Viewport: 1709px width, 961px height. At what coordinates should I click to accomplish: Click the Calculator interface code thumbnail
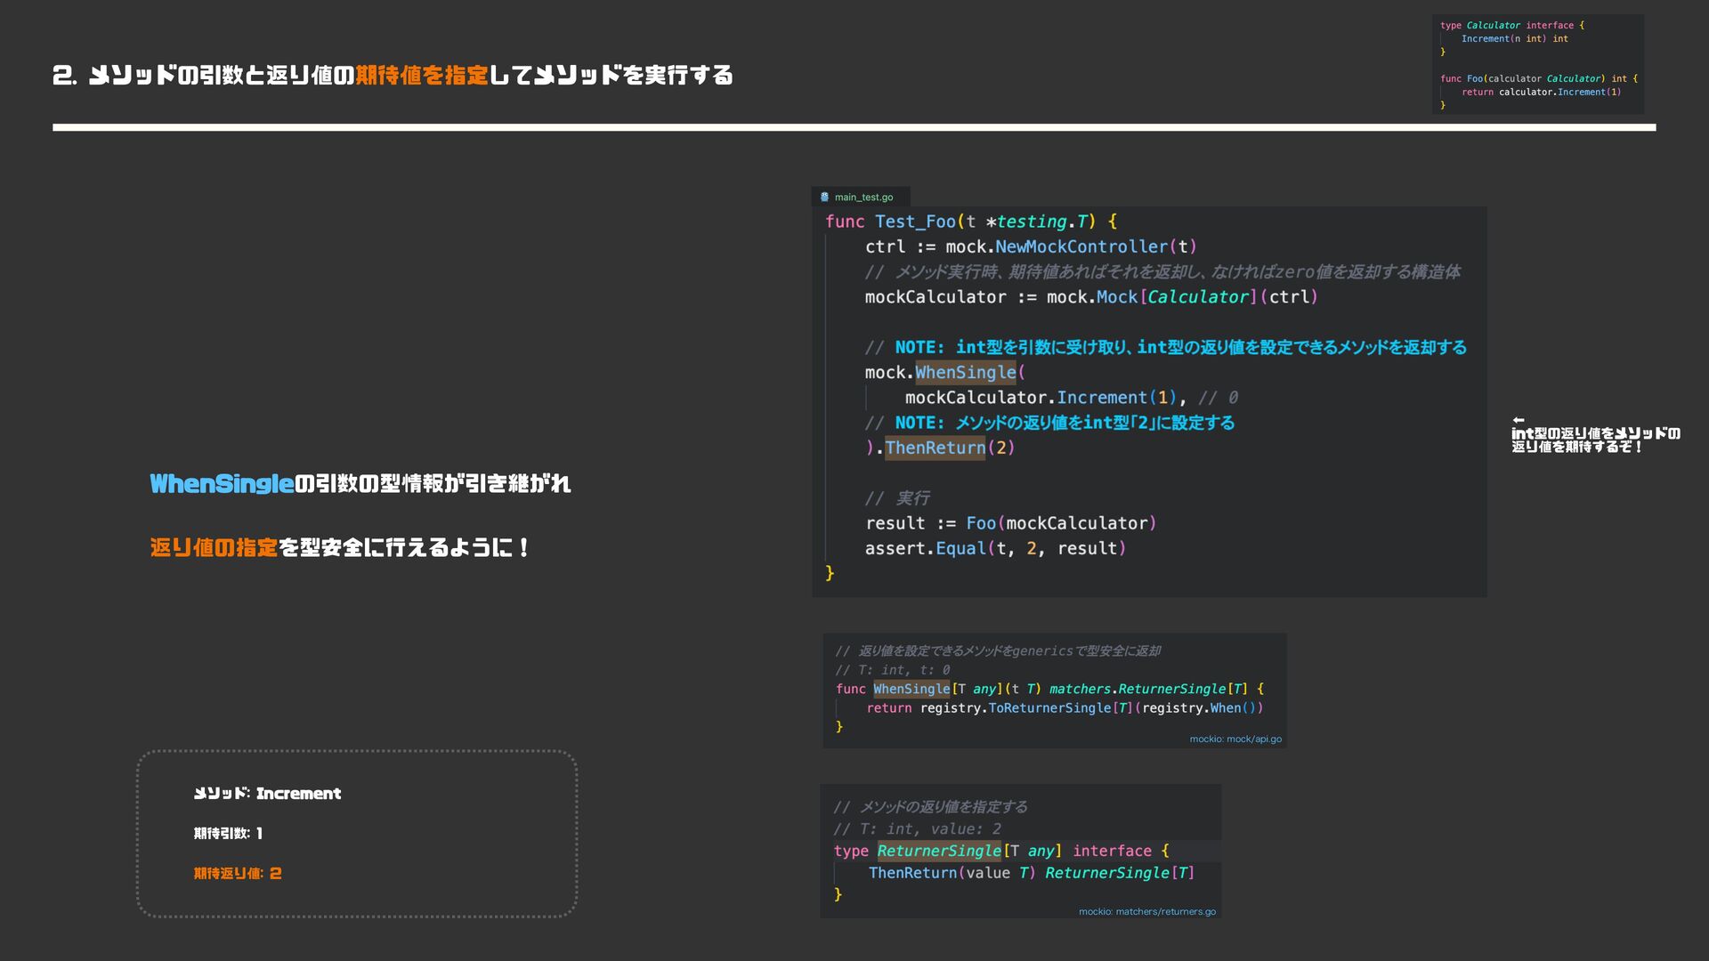[1538, 64]
